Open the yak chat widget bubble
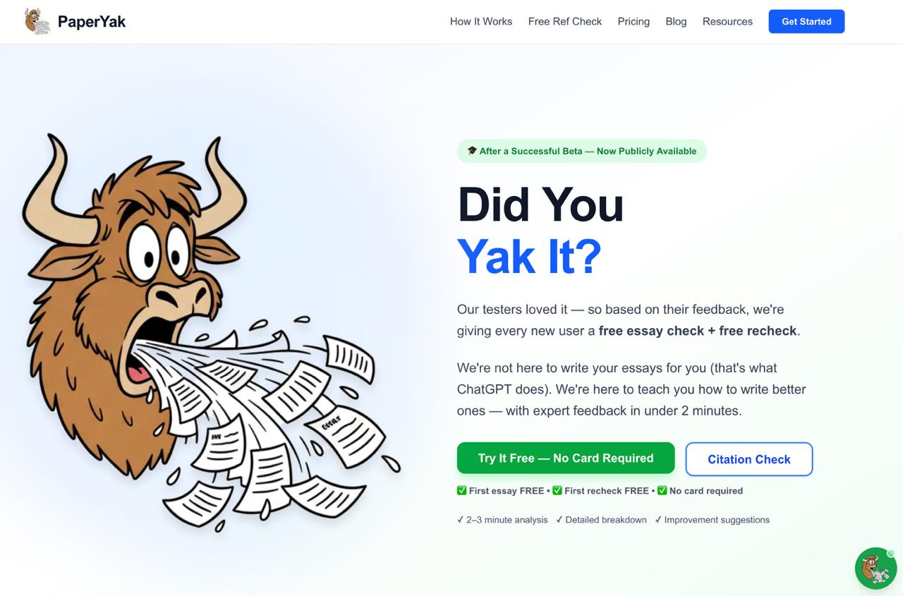This screenshot has width=903, height=596. (875, 568)
